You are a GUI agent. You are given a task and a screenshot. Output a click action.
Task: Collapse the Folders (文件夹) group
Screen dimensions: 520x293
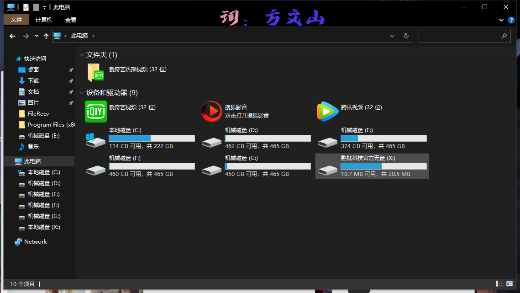pyautogui.click(x=82, y=55)
